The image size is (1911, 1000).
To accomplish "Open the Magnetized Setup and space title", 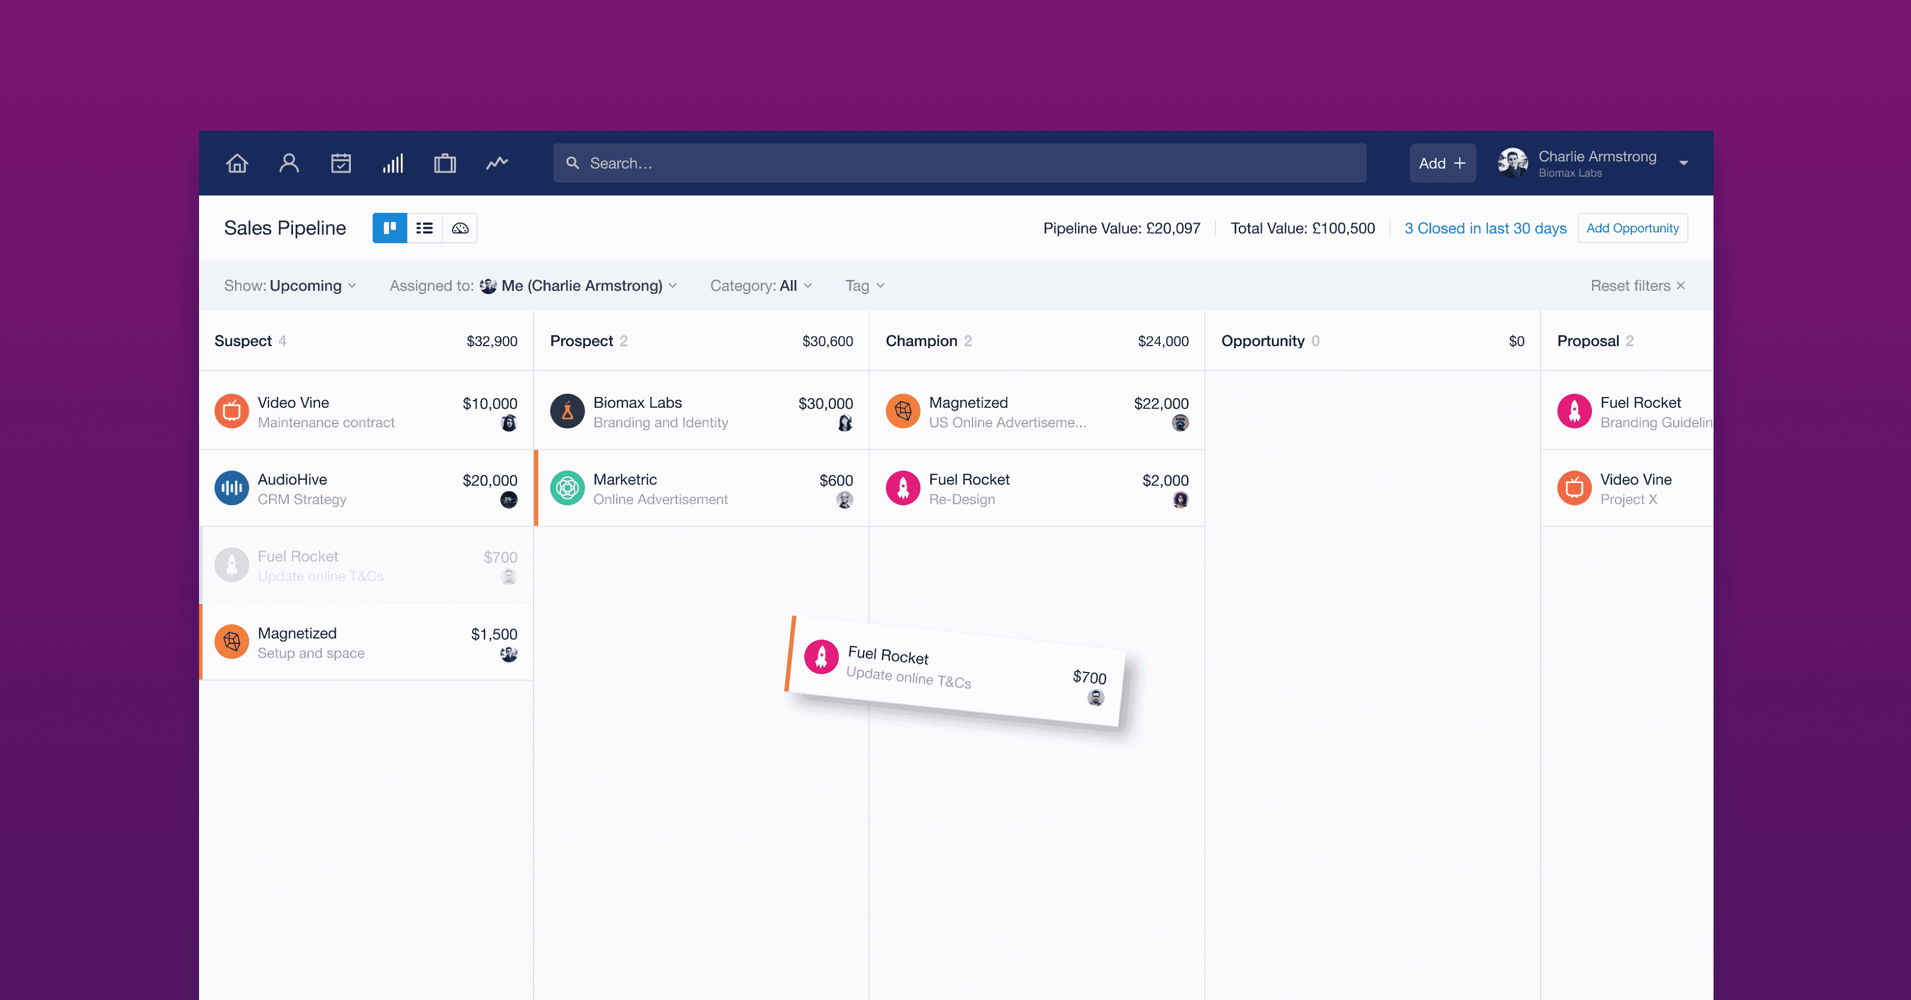I will (297, 633).
